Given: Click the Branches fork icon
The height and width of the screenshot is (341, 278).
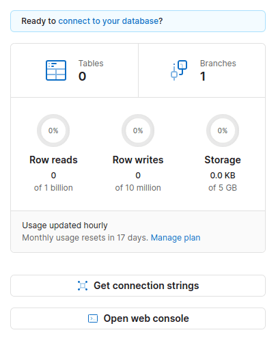Looking at the screenshot, I should coord(179,70).
